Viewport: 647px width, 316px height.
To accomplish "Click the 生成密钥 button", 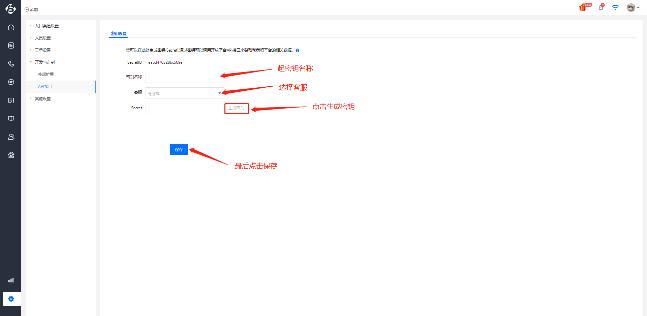I will (x=236, y=108).
